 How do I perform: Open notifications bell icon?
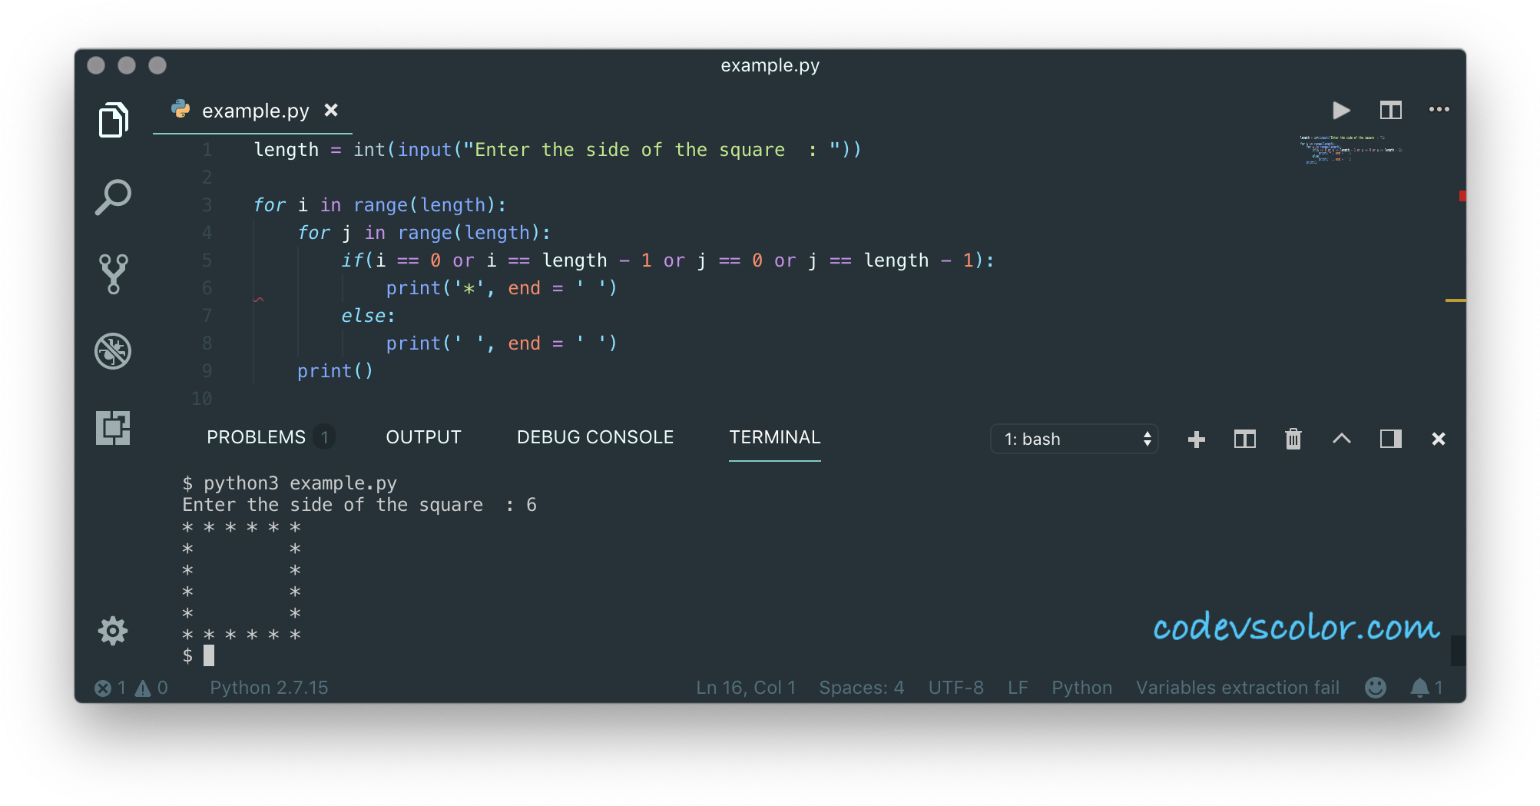pyautogui.click(x=1426, y=688)
